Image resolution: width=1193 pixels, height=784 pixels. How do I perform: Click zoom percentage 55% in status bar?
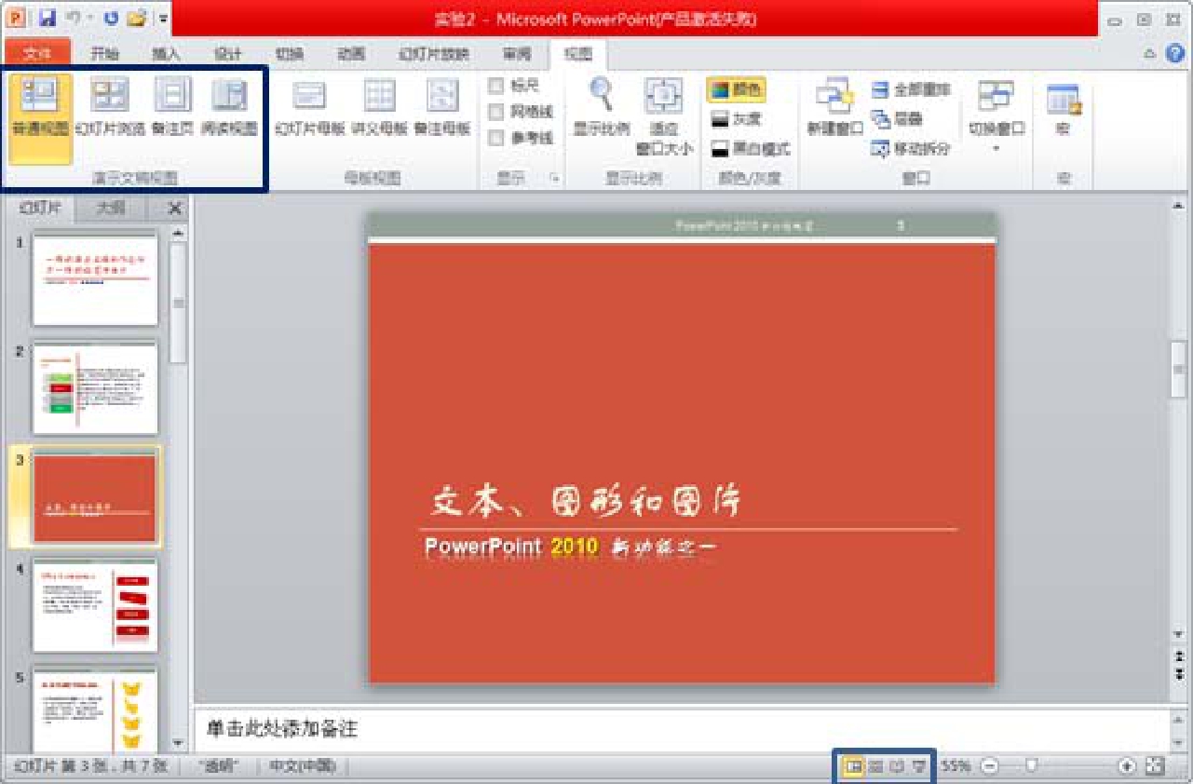955,766
